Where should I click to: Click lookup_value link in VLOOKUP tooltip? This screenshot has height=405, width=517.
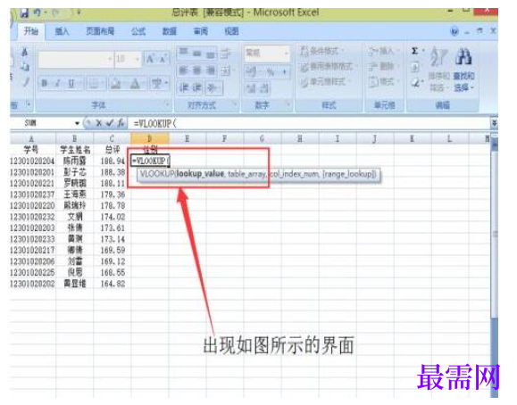point(200,174)
